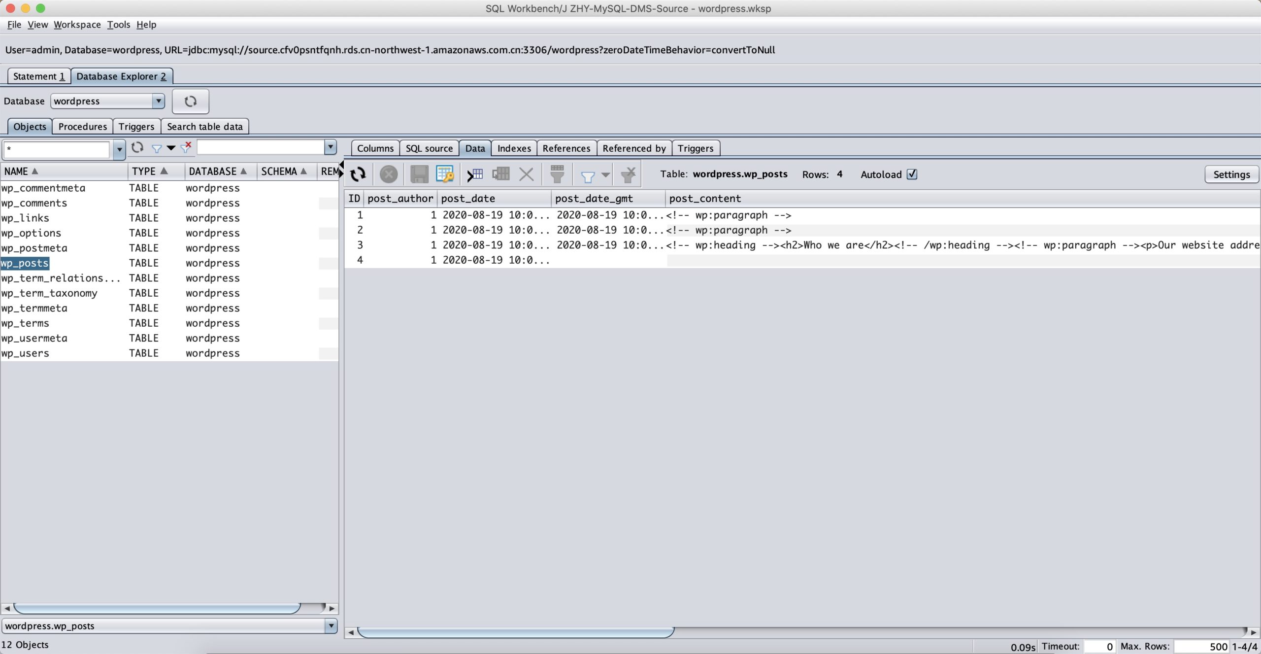
Task: Open the Tools menu
Action: point(118,25)
